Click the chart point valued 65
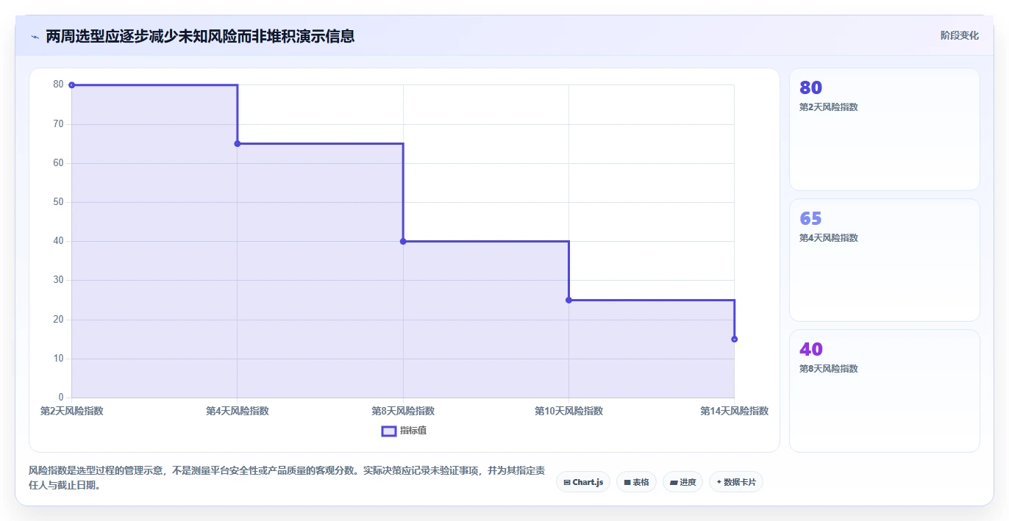 (x=238, y=143)
